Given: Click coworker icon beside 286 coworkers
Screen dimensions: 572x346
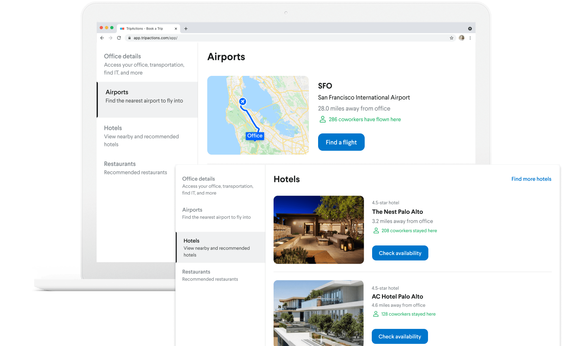Looking at the screenshot, I should pos(323,119).
